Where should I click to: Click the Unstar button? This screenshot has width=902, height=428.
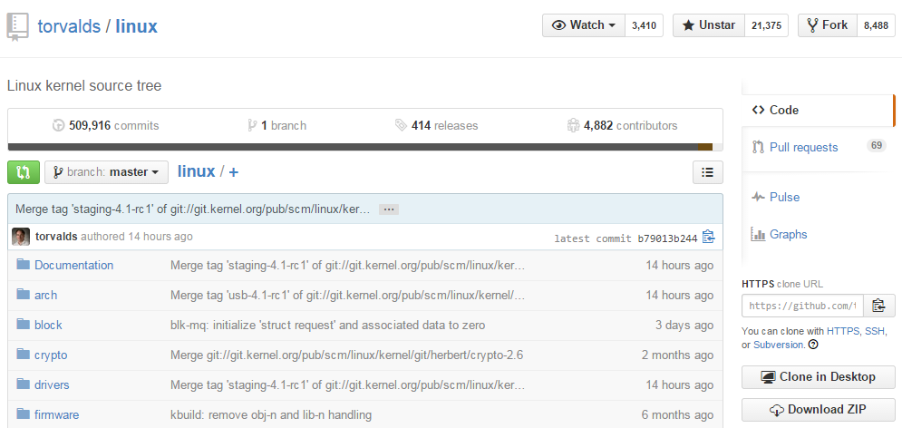click(x=709, y=25)
